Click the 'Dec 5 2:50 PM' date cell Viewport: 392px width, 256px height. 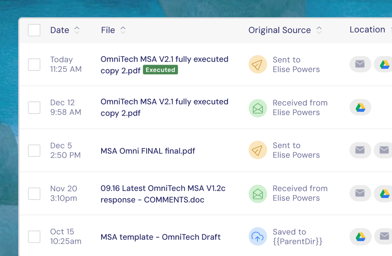click(65, 150)
